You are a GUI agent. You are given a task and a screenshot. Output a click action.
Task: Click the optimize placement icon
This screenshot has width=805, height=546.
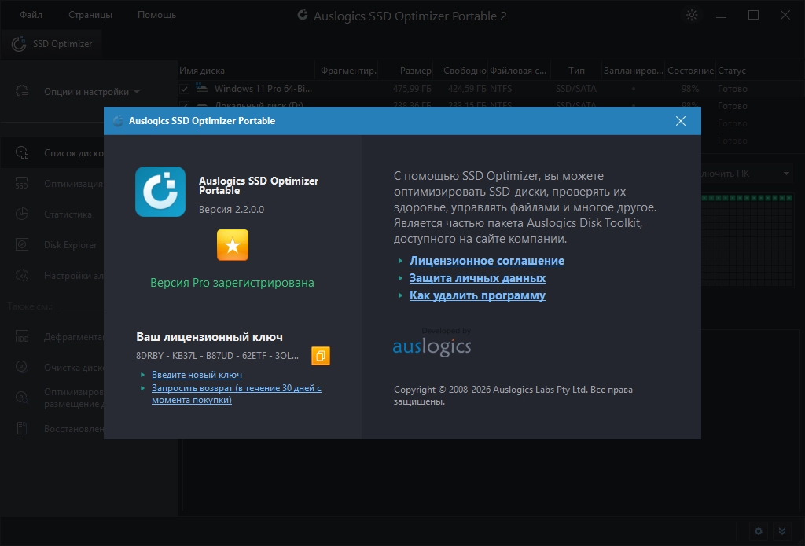[x=21, y=398]
